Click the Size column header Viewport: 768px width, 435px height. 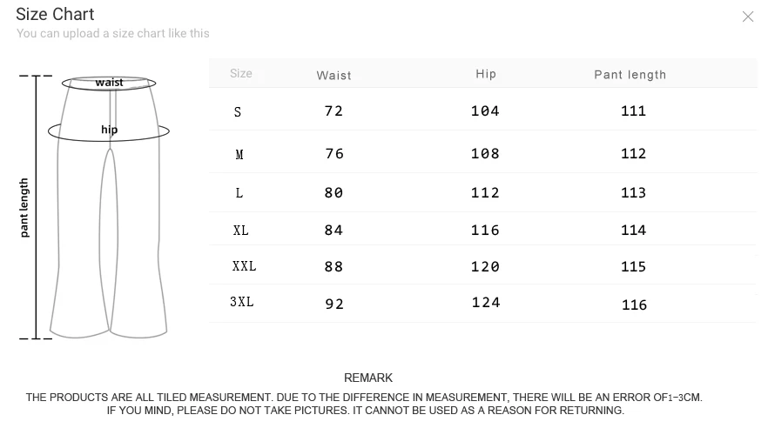(241, 73)
